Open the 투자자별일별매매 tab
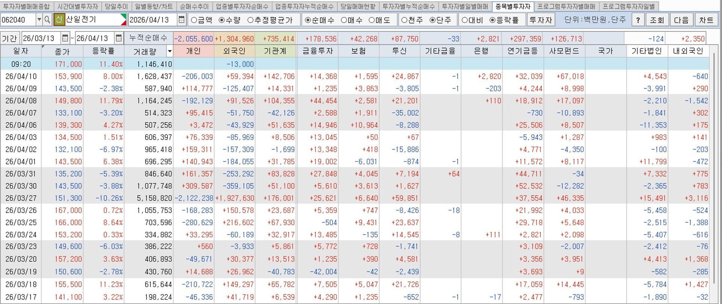This screenshot has width=722, height=304. 465,6
